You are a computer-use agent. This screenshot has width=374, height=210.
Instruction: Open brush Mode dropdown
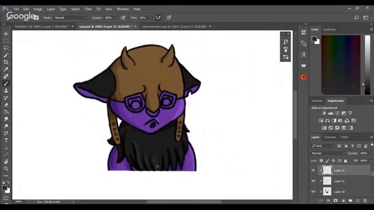(71, 17)
